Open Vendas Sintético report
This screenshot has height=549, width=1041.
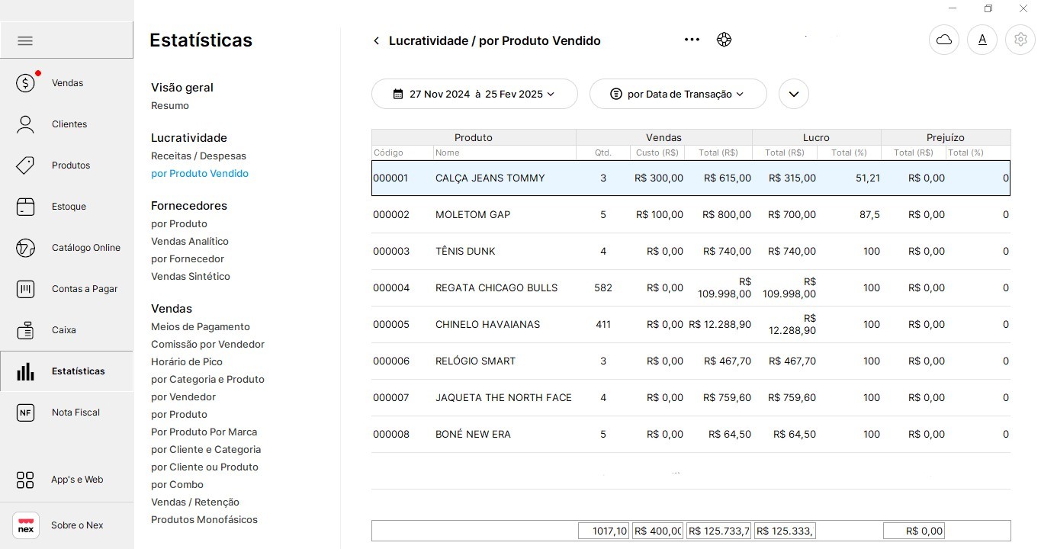(191, 277)
